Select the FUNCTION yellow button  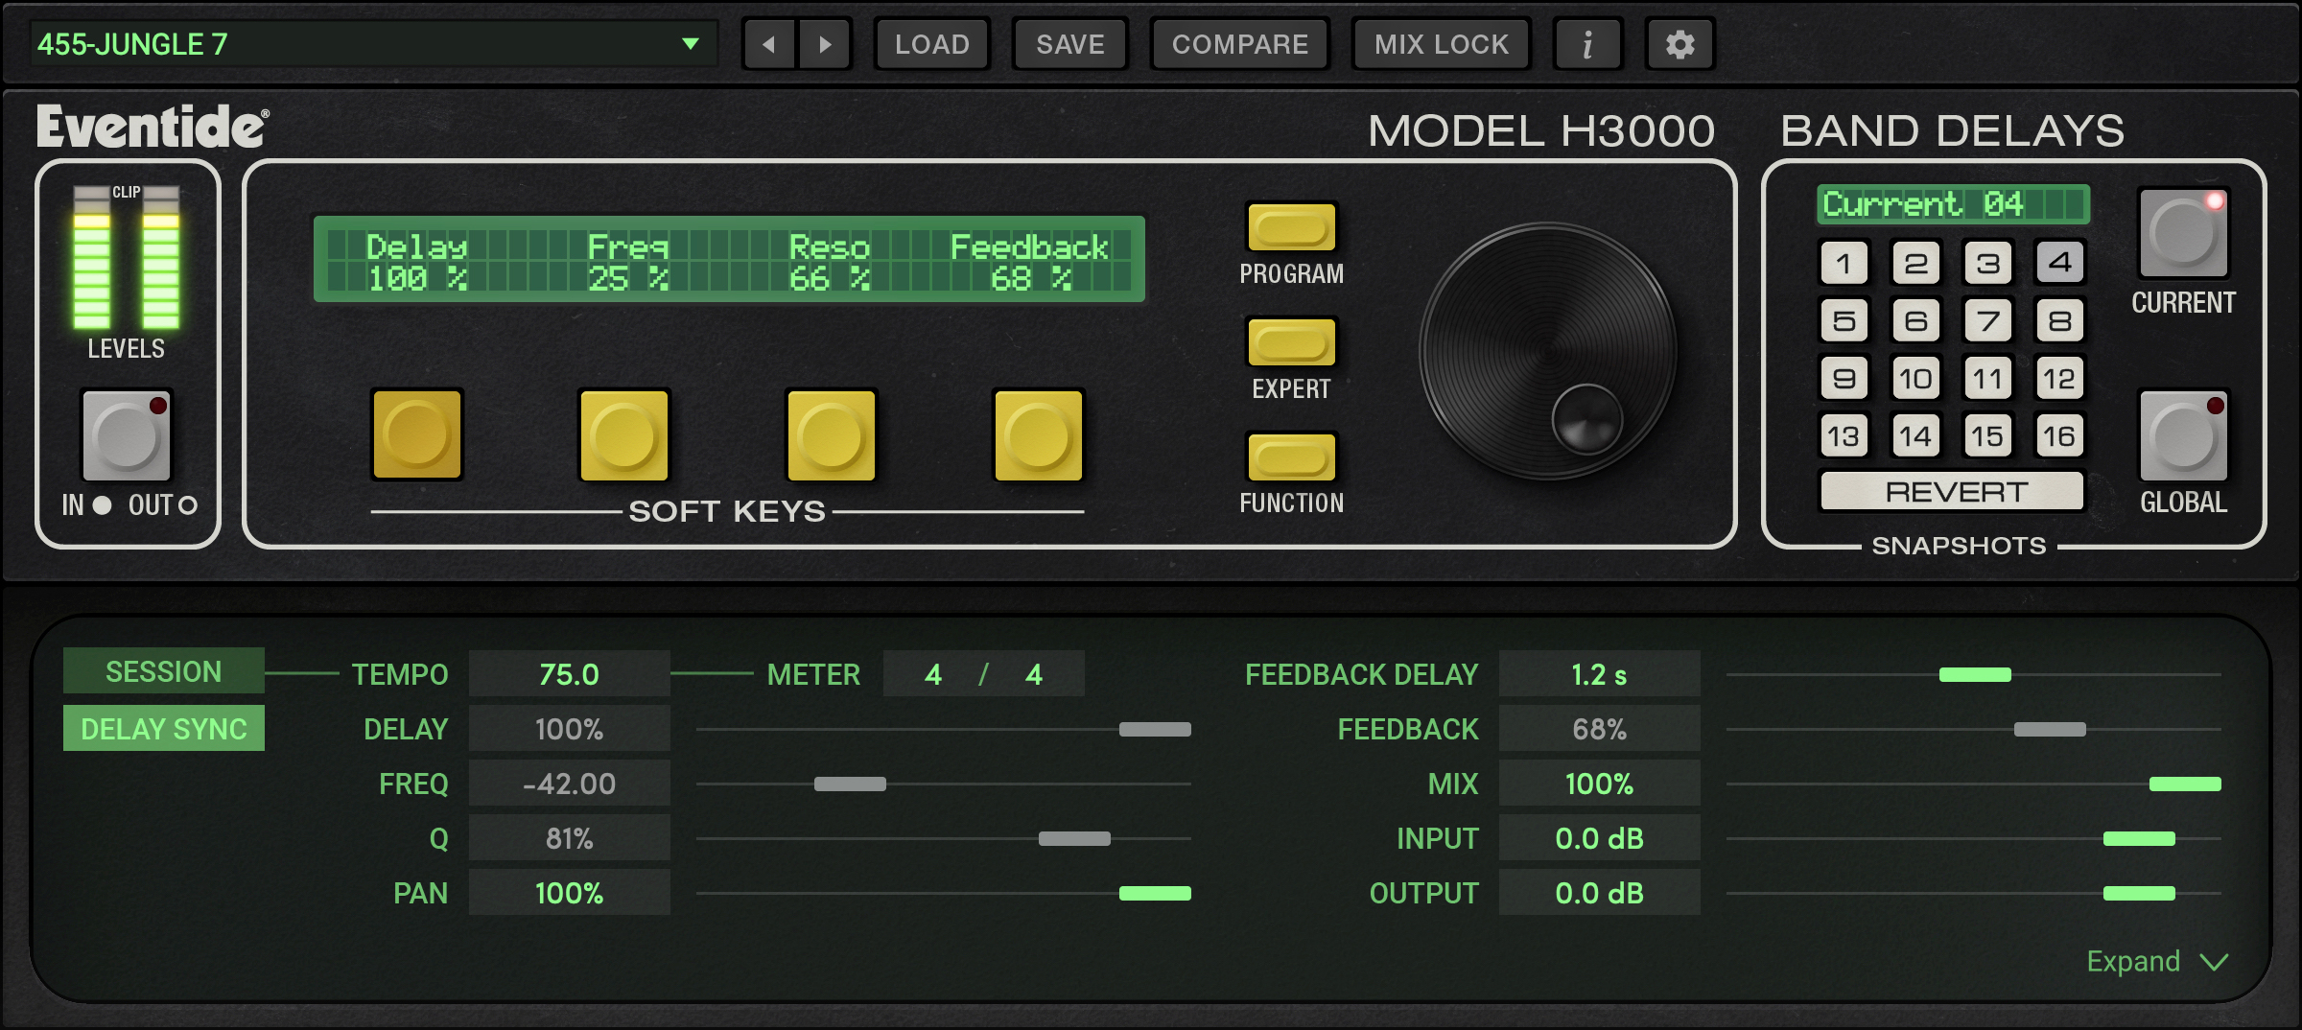click(1291, 457)
